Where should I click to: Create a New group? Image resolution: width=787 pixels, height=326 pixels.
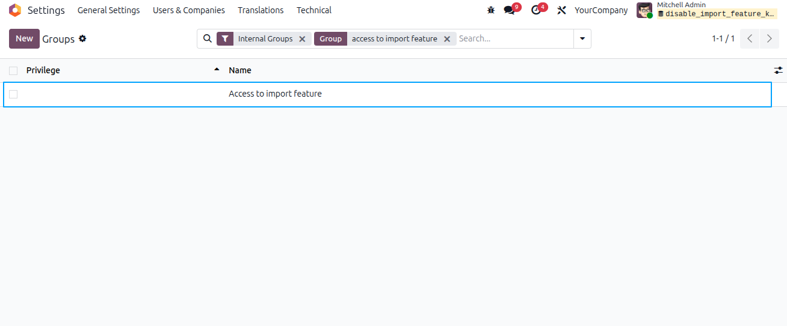tap(24, 38)
